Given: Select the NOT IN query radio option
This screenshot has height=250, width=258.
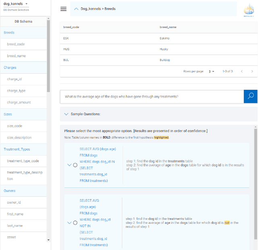Looking at the screenshot, I should coord(75,223).
